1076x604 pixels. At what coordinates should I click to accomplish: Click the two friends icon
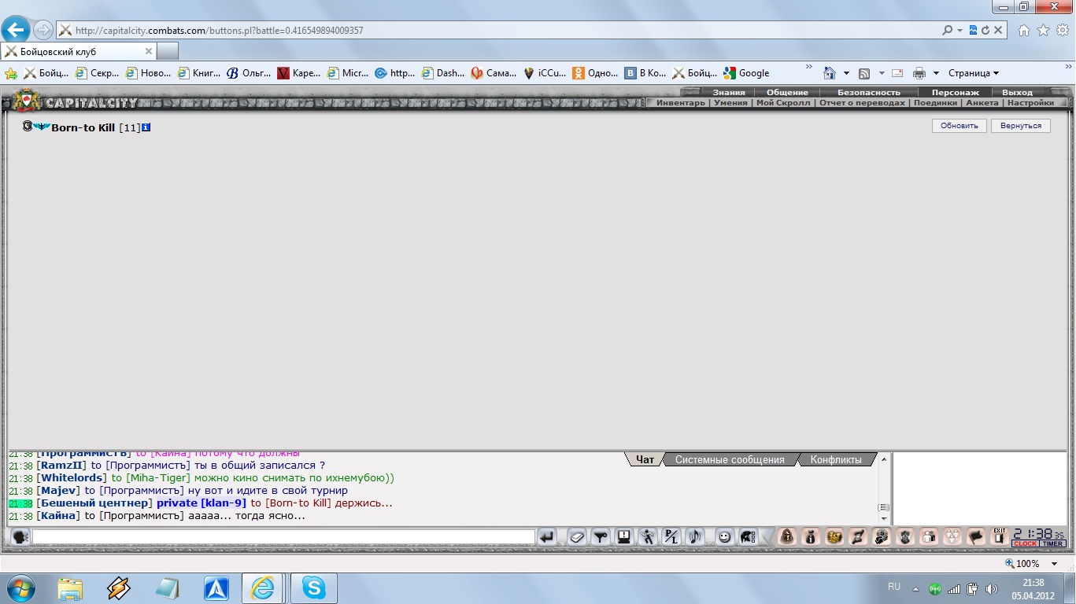pos(929,537)
